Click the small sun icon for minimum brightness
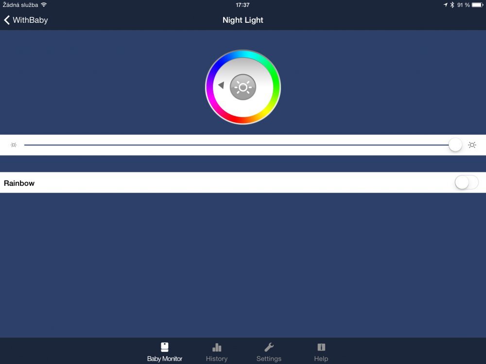This screenshot has width=486, height=364. pyautogui.click(x=14, y=145)
